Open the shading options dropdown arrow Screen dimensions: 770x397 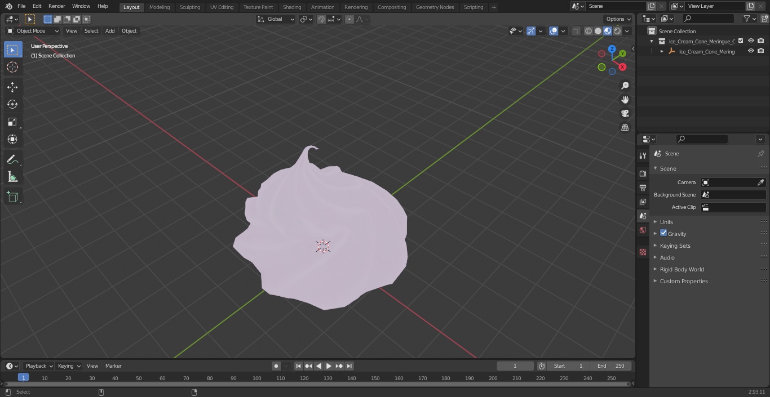[627, 31]
